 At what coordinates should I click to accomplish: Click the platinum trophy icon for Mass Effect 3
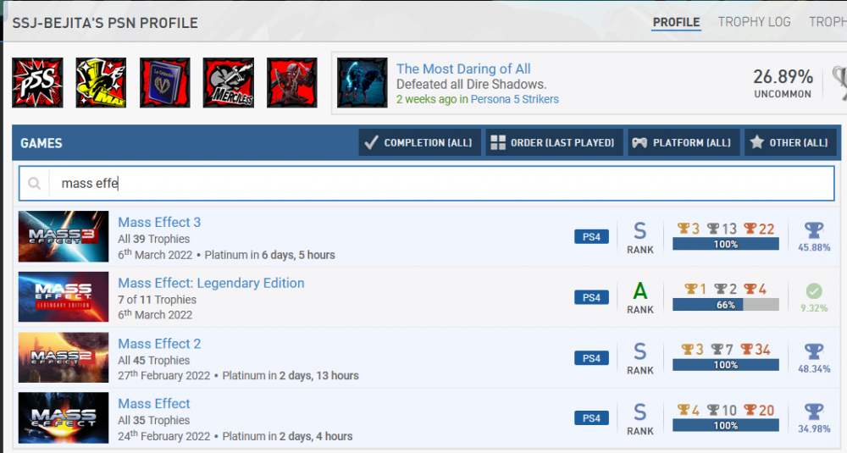point(813,230)
